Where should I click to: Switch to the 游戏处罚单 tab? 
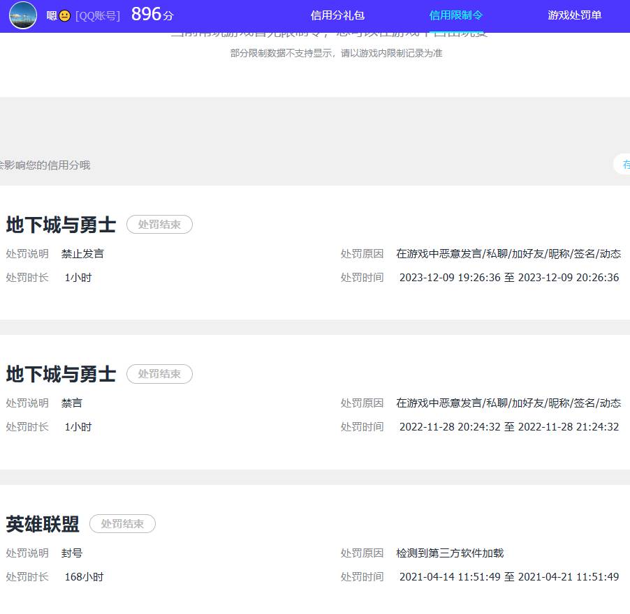(x=574, y=15)
